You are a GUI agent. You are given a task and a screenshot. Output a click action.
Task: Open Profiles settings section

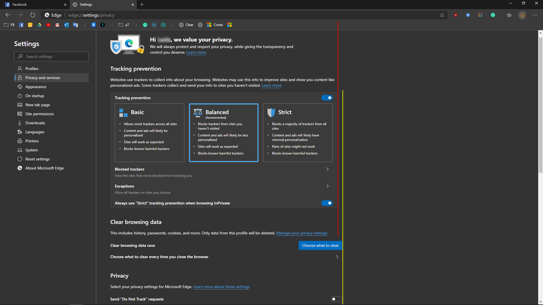click(x=51, y=69)
